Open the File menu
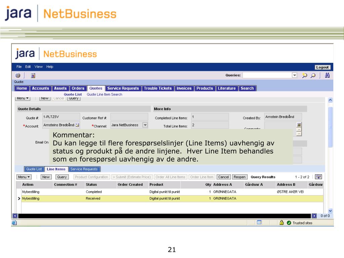This screenshot has height=258, width=344. pos(19,67)
